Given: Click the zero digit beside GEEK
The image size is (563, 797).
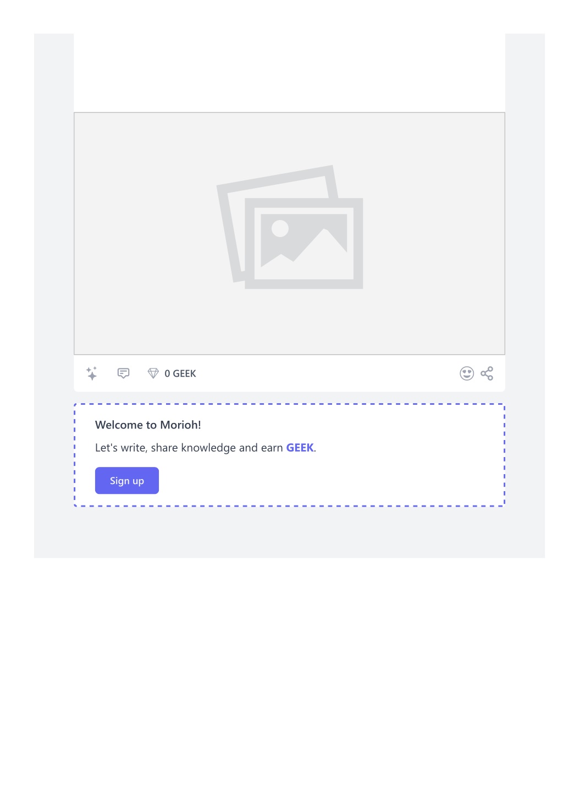Looking at the screenshot, I should (167, 373).
